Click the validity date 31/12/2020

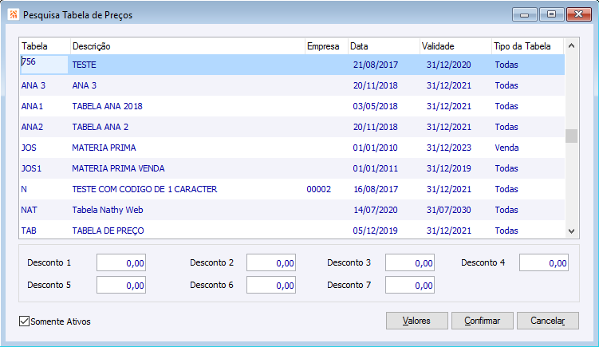448,65
